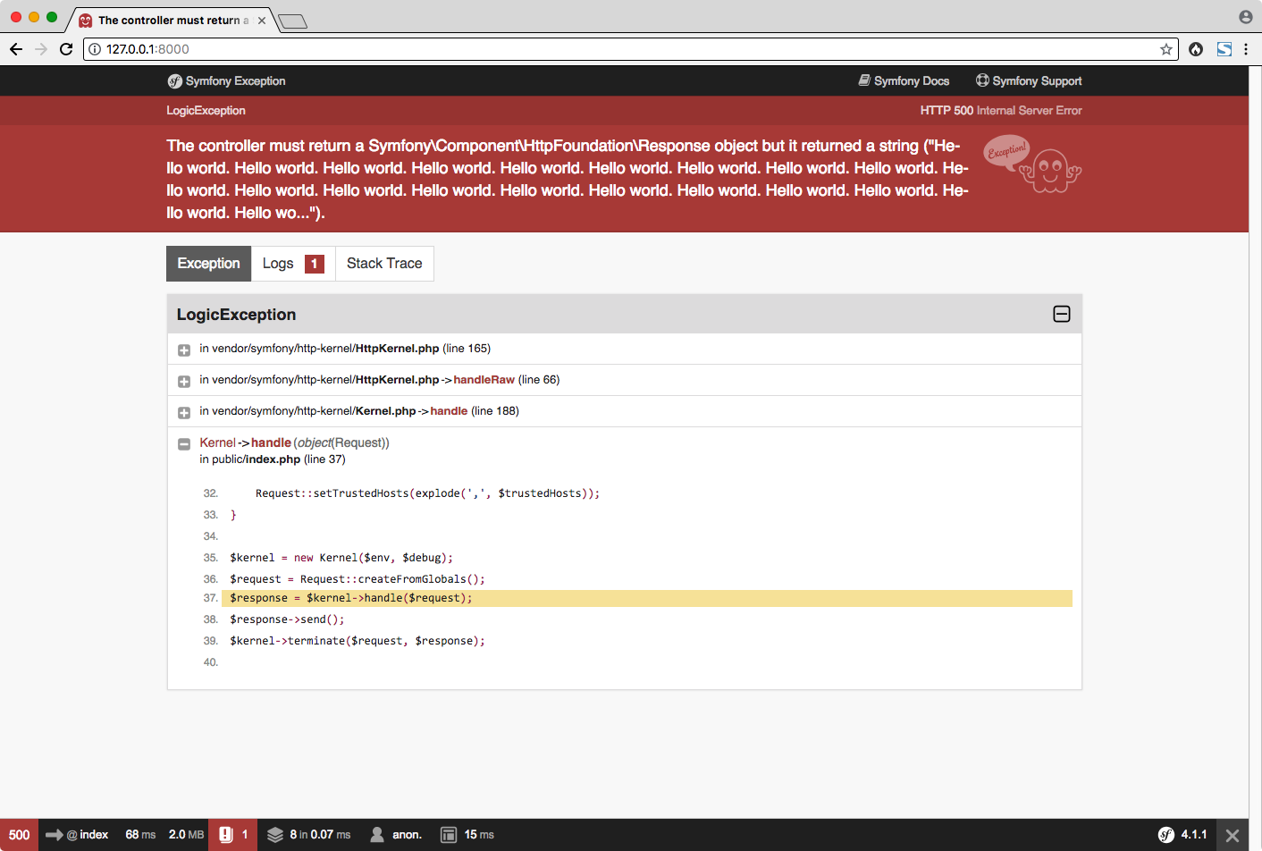
Task: Click the HTTP 500 Internal Server Error text
Action: point(1001,111)
